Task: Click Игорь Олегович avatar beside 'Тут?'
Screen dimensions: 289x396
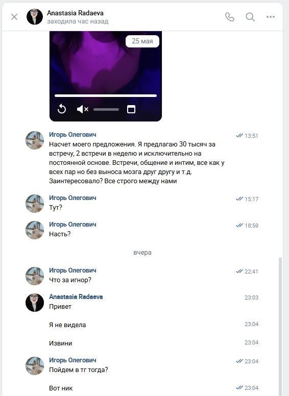Action: (x=35, y=203)
